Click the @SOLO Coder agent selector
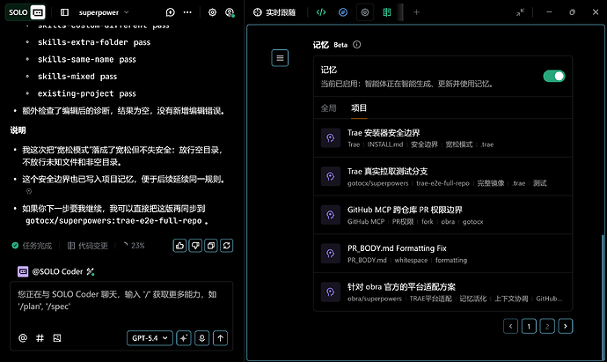 pos(50,271)
